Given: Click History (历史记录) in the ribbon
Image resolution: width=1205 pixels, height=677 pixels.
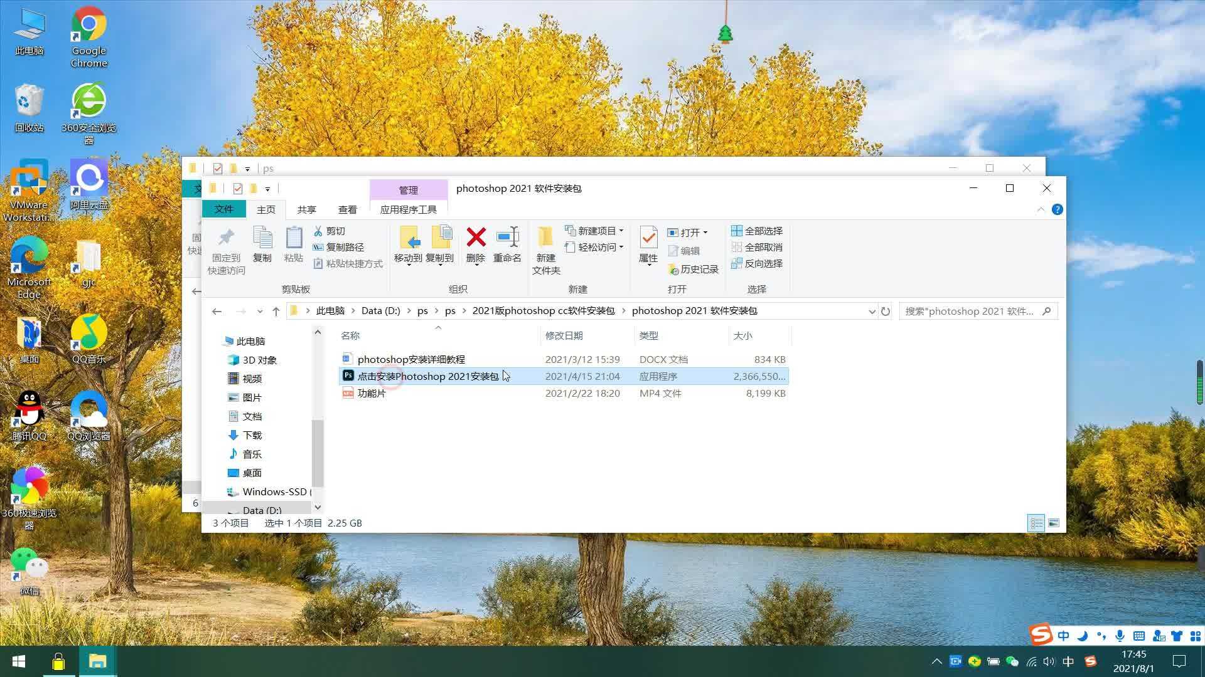Looking at the screenshot, I should click(693, 269).
